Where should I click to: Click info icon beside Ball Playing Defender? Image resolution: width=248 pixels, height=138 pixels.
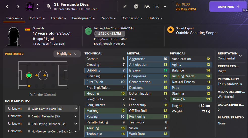point(29,124)
